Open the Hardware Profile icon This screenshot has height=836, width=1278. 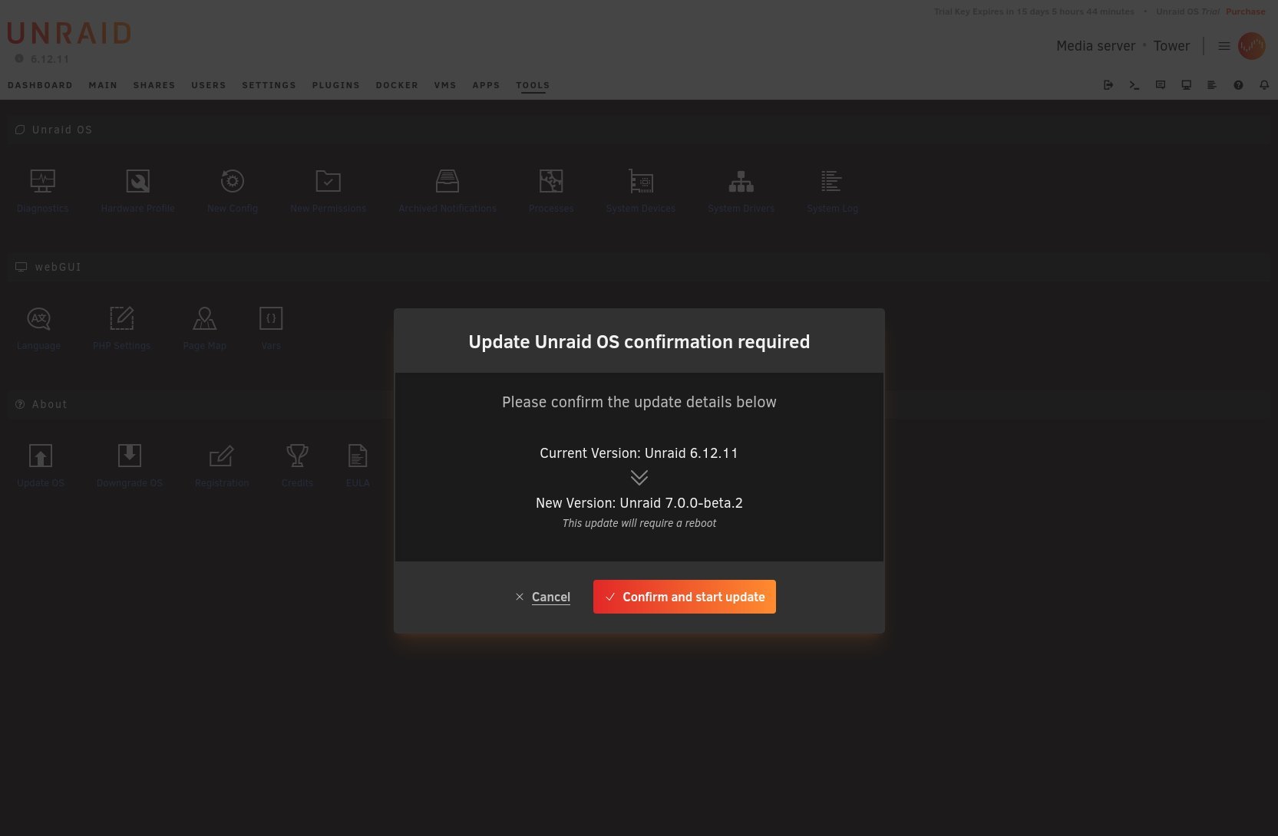point(137,181)
